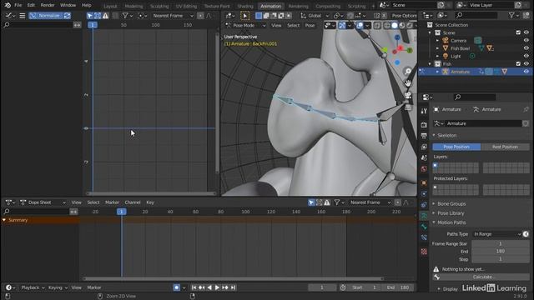Select the material preview shading mode
534x300 pixels.
pyautogui.click(x=402, y=25)
